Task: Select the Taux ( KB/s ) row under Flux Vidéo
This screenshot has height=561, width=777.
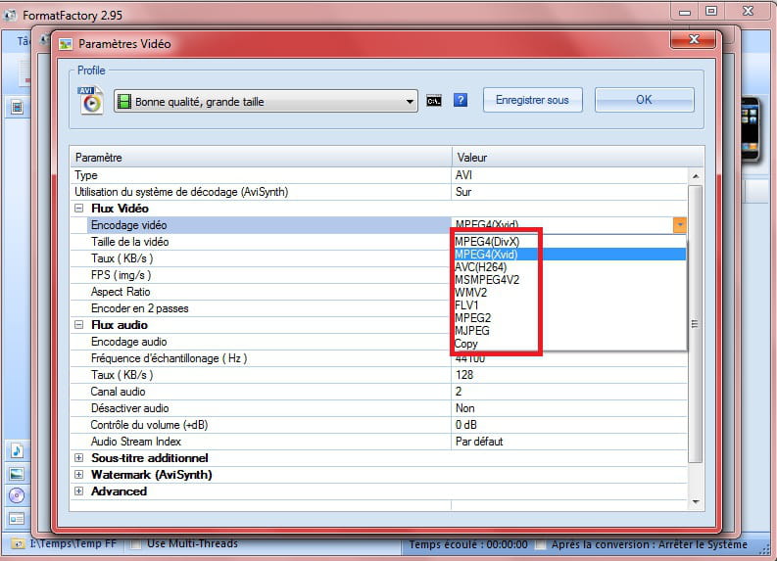Action: (x=261, y=258)
